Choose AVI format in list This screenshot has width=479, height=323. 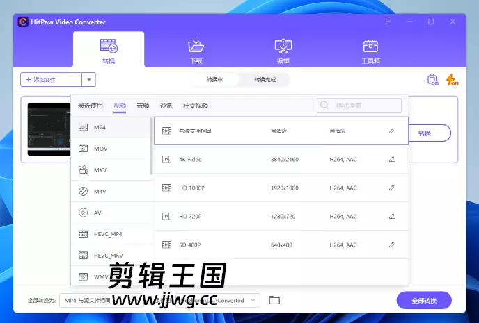coord(111,213)
